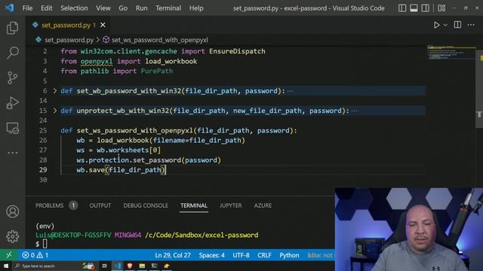The width and height of the screenshot is (483, 271).
Task: Switch to the OUTPUT panel tab
Action: point(100,206)
